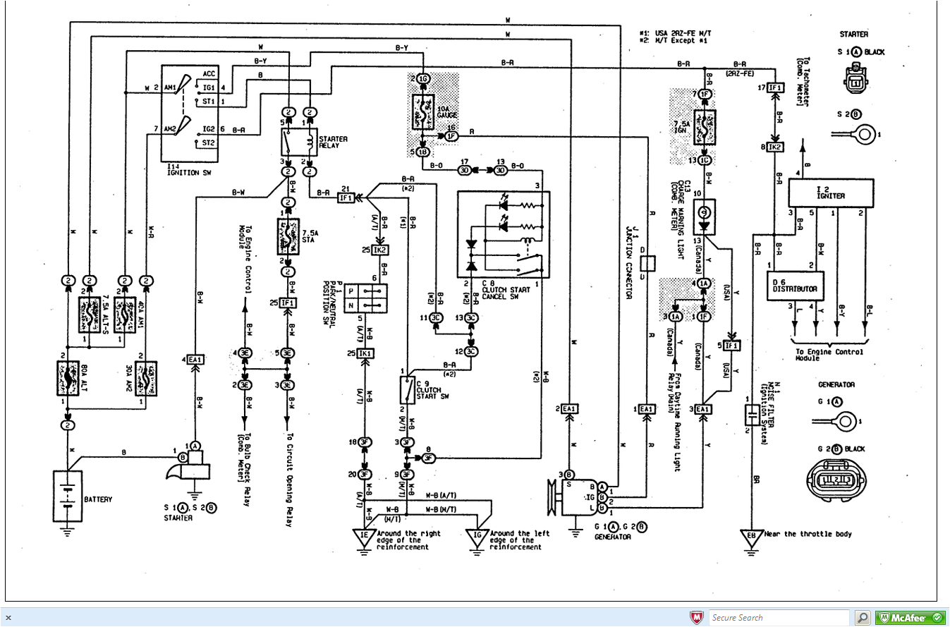Viewport: 950px width, 627px height.
Task: Select the P1 PARK/NEUTRAL POSITION SW block
Action: tap(367, 298)
